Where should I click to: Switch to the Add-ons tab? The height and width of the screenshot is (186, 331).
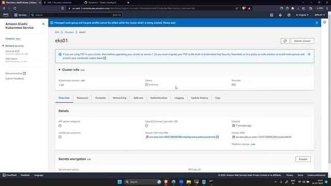tap(138, 98)
